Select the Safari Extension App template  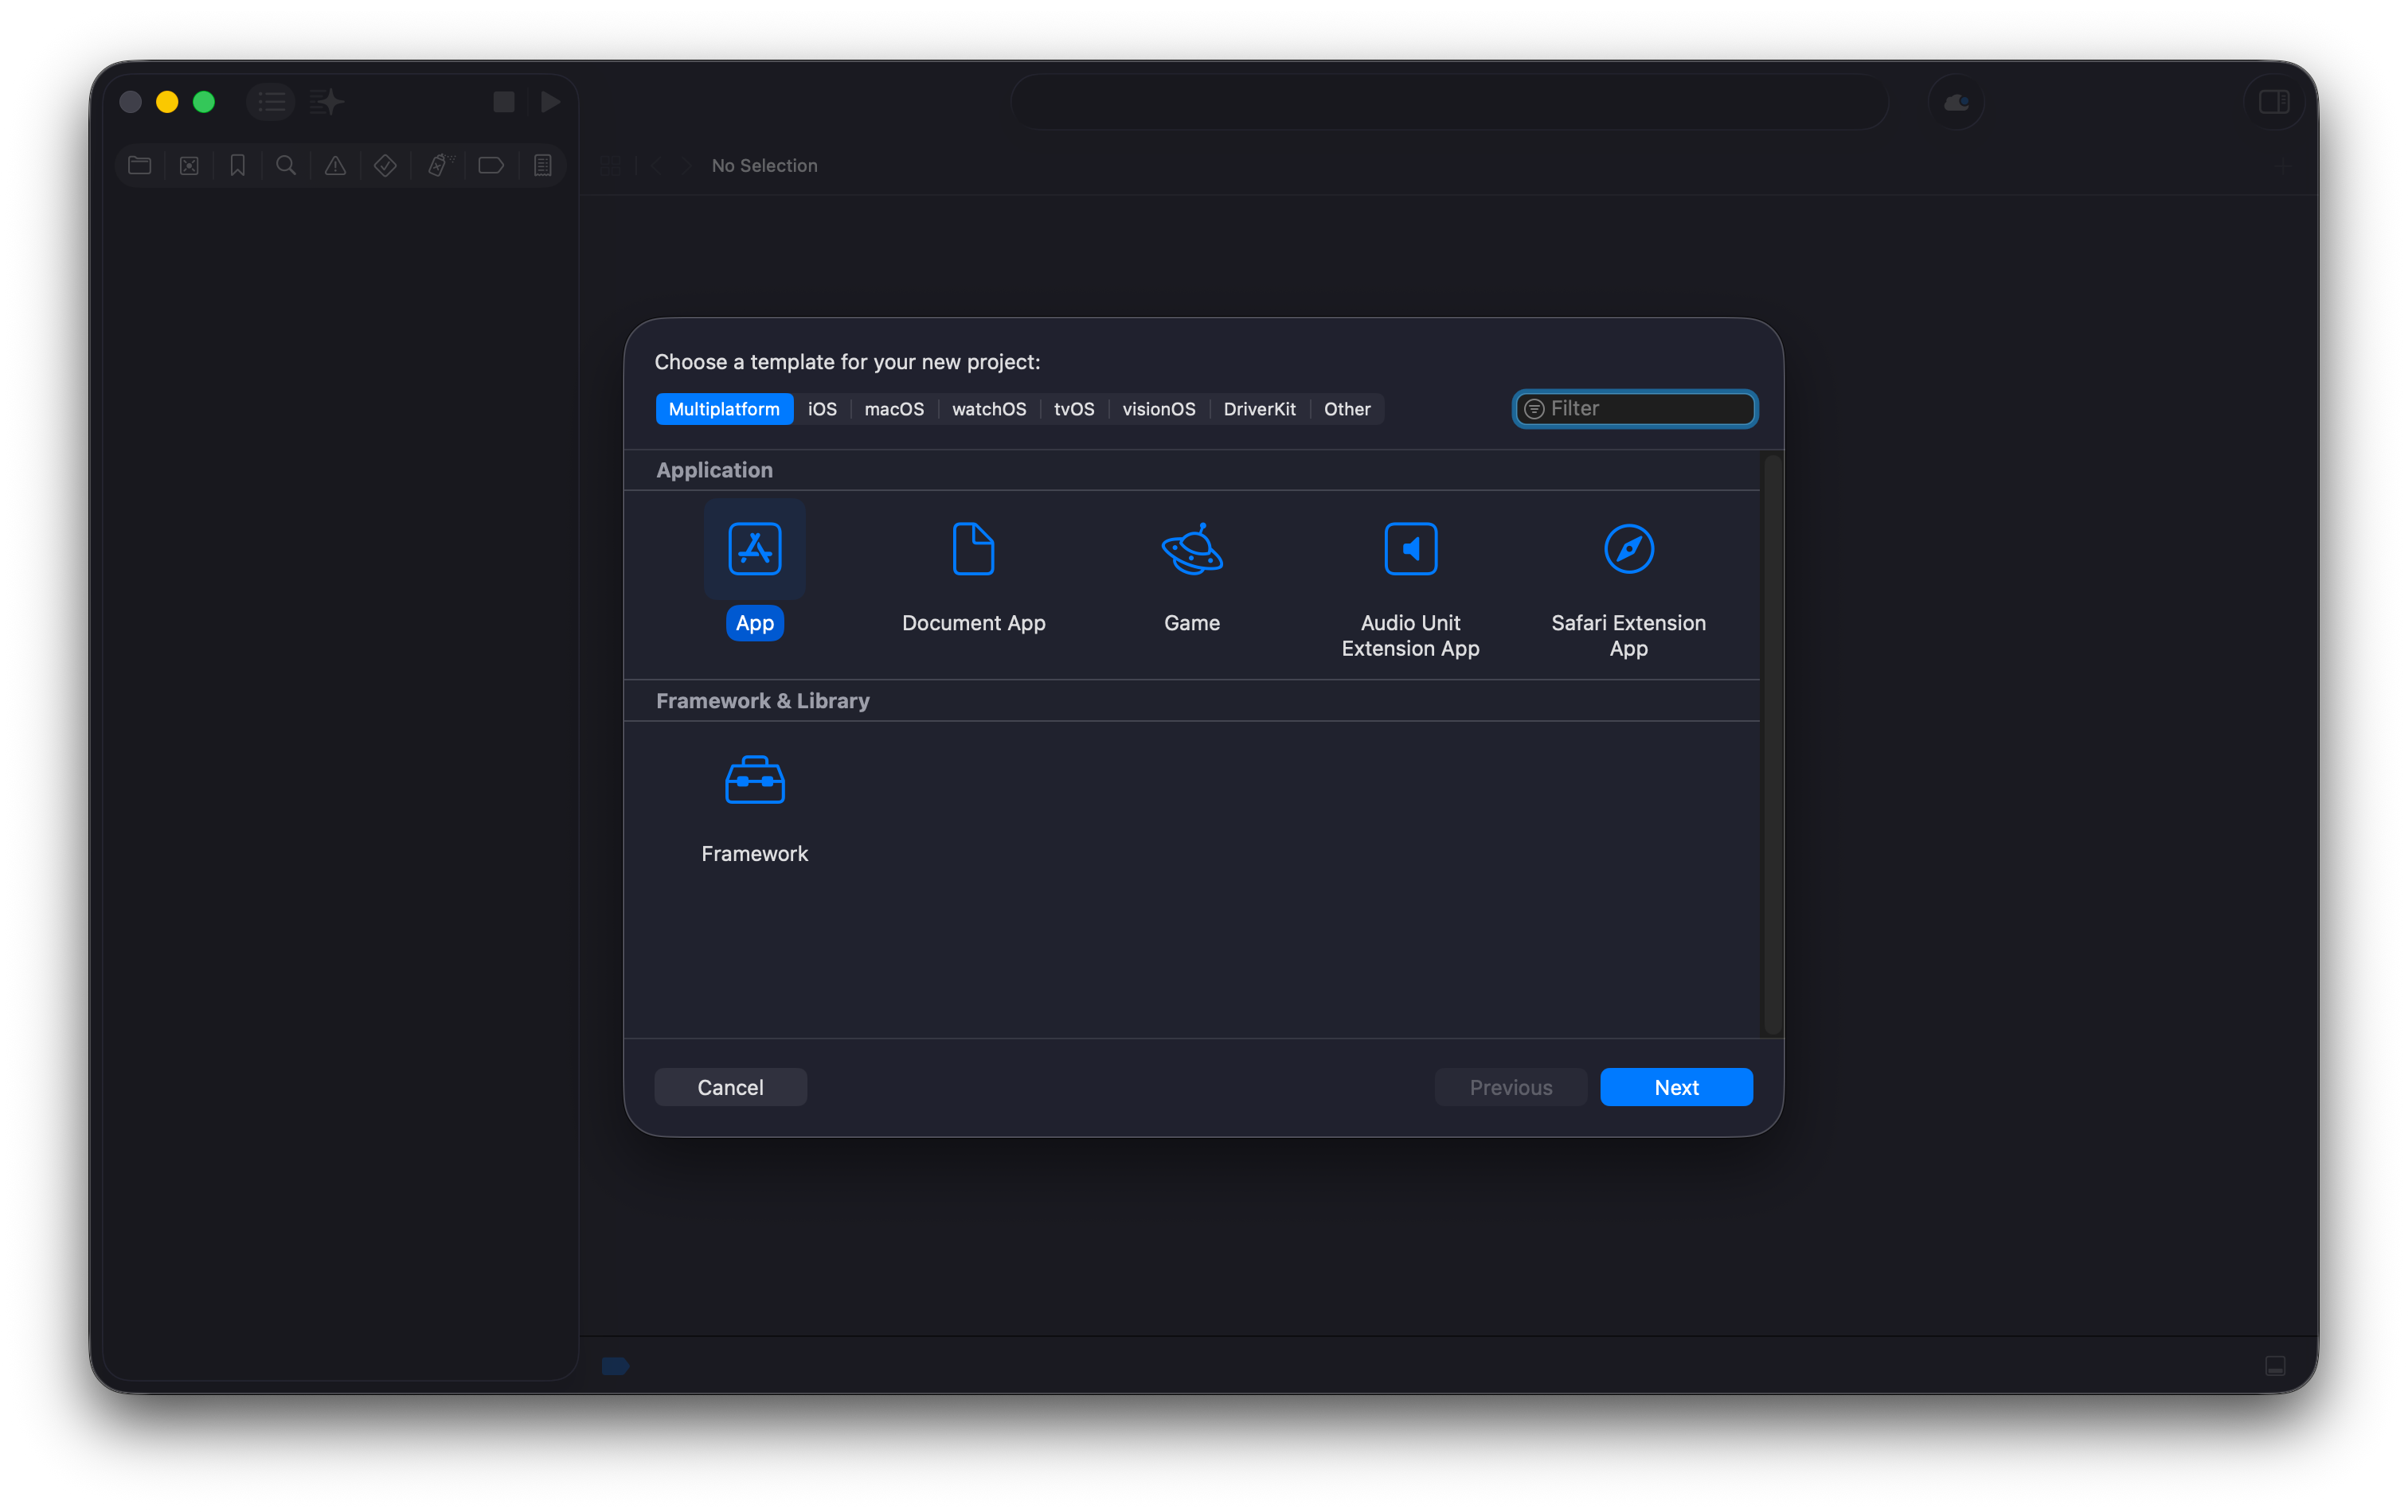pos(1628,548)
